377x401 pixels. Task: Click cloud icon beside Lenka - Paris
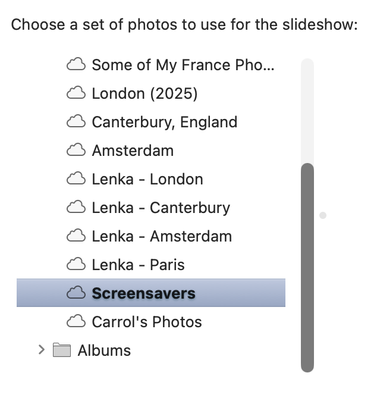tap(76, 264)
